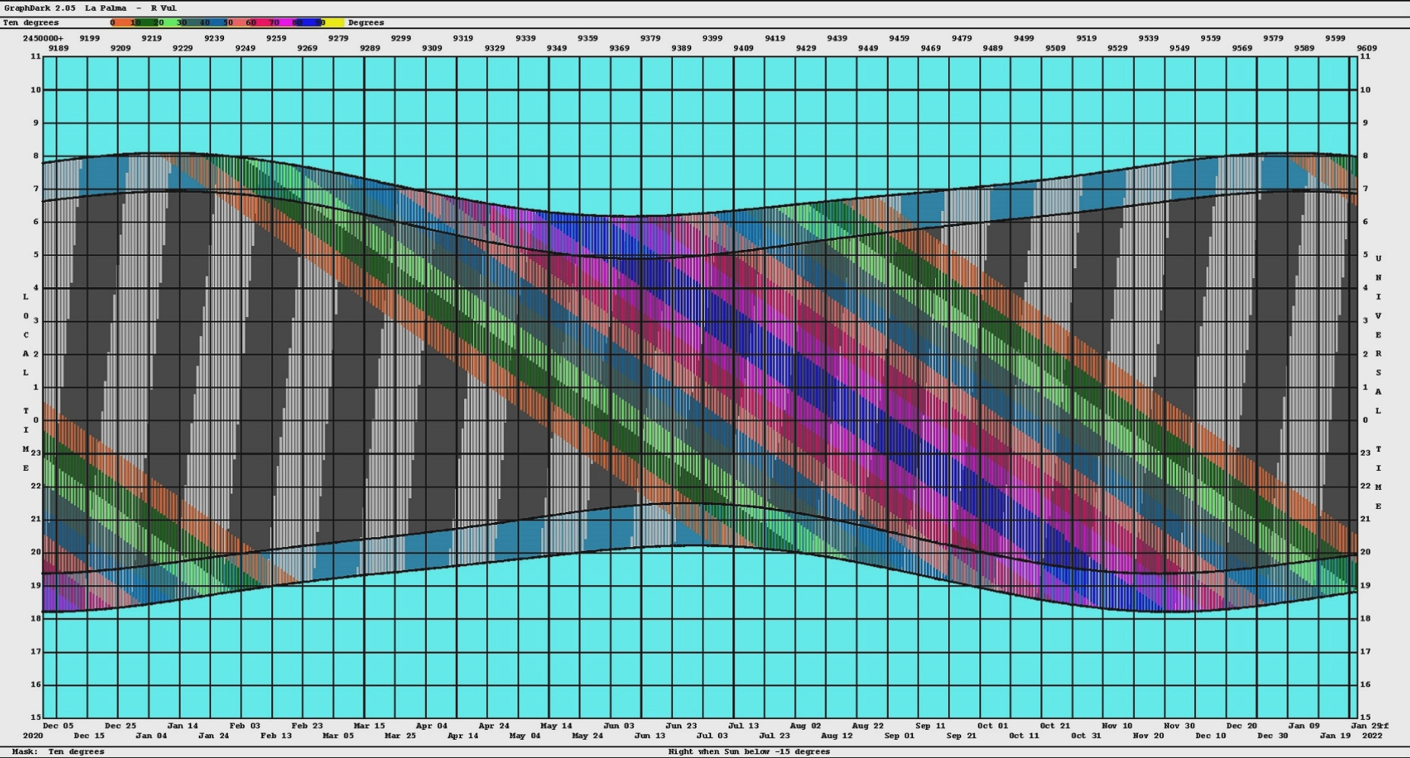Click Julian date 9399 on the top axis
The width and height of the screenshot is (1410, 758).
713,38
